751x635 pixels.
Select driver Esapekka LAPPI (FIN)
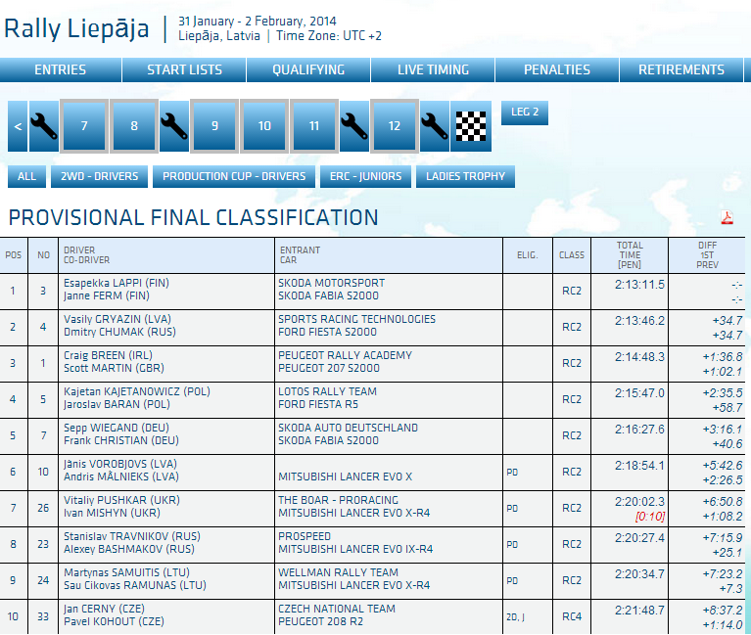coord(117,283)
